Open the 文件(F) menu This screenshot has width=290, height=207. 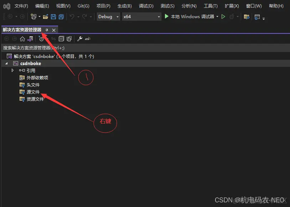coord(21,6)
